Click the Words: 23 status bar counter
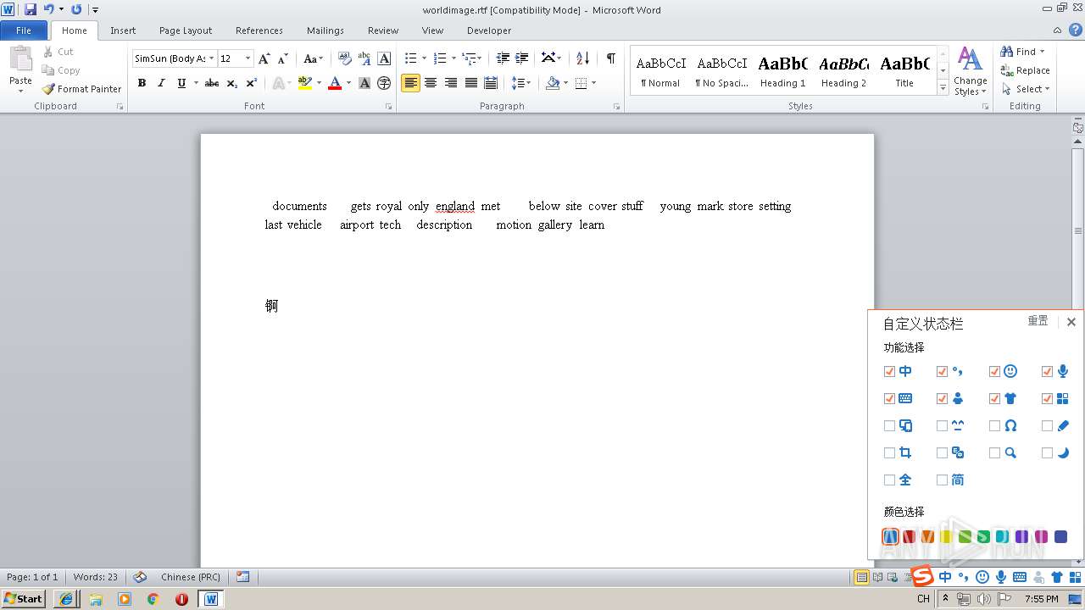The image size is (1085, 610). [x=96, y=577]
